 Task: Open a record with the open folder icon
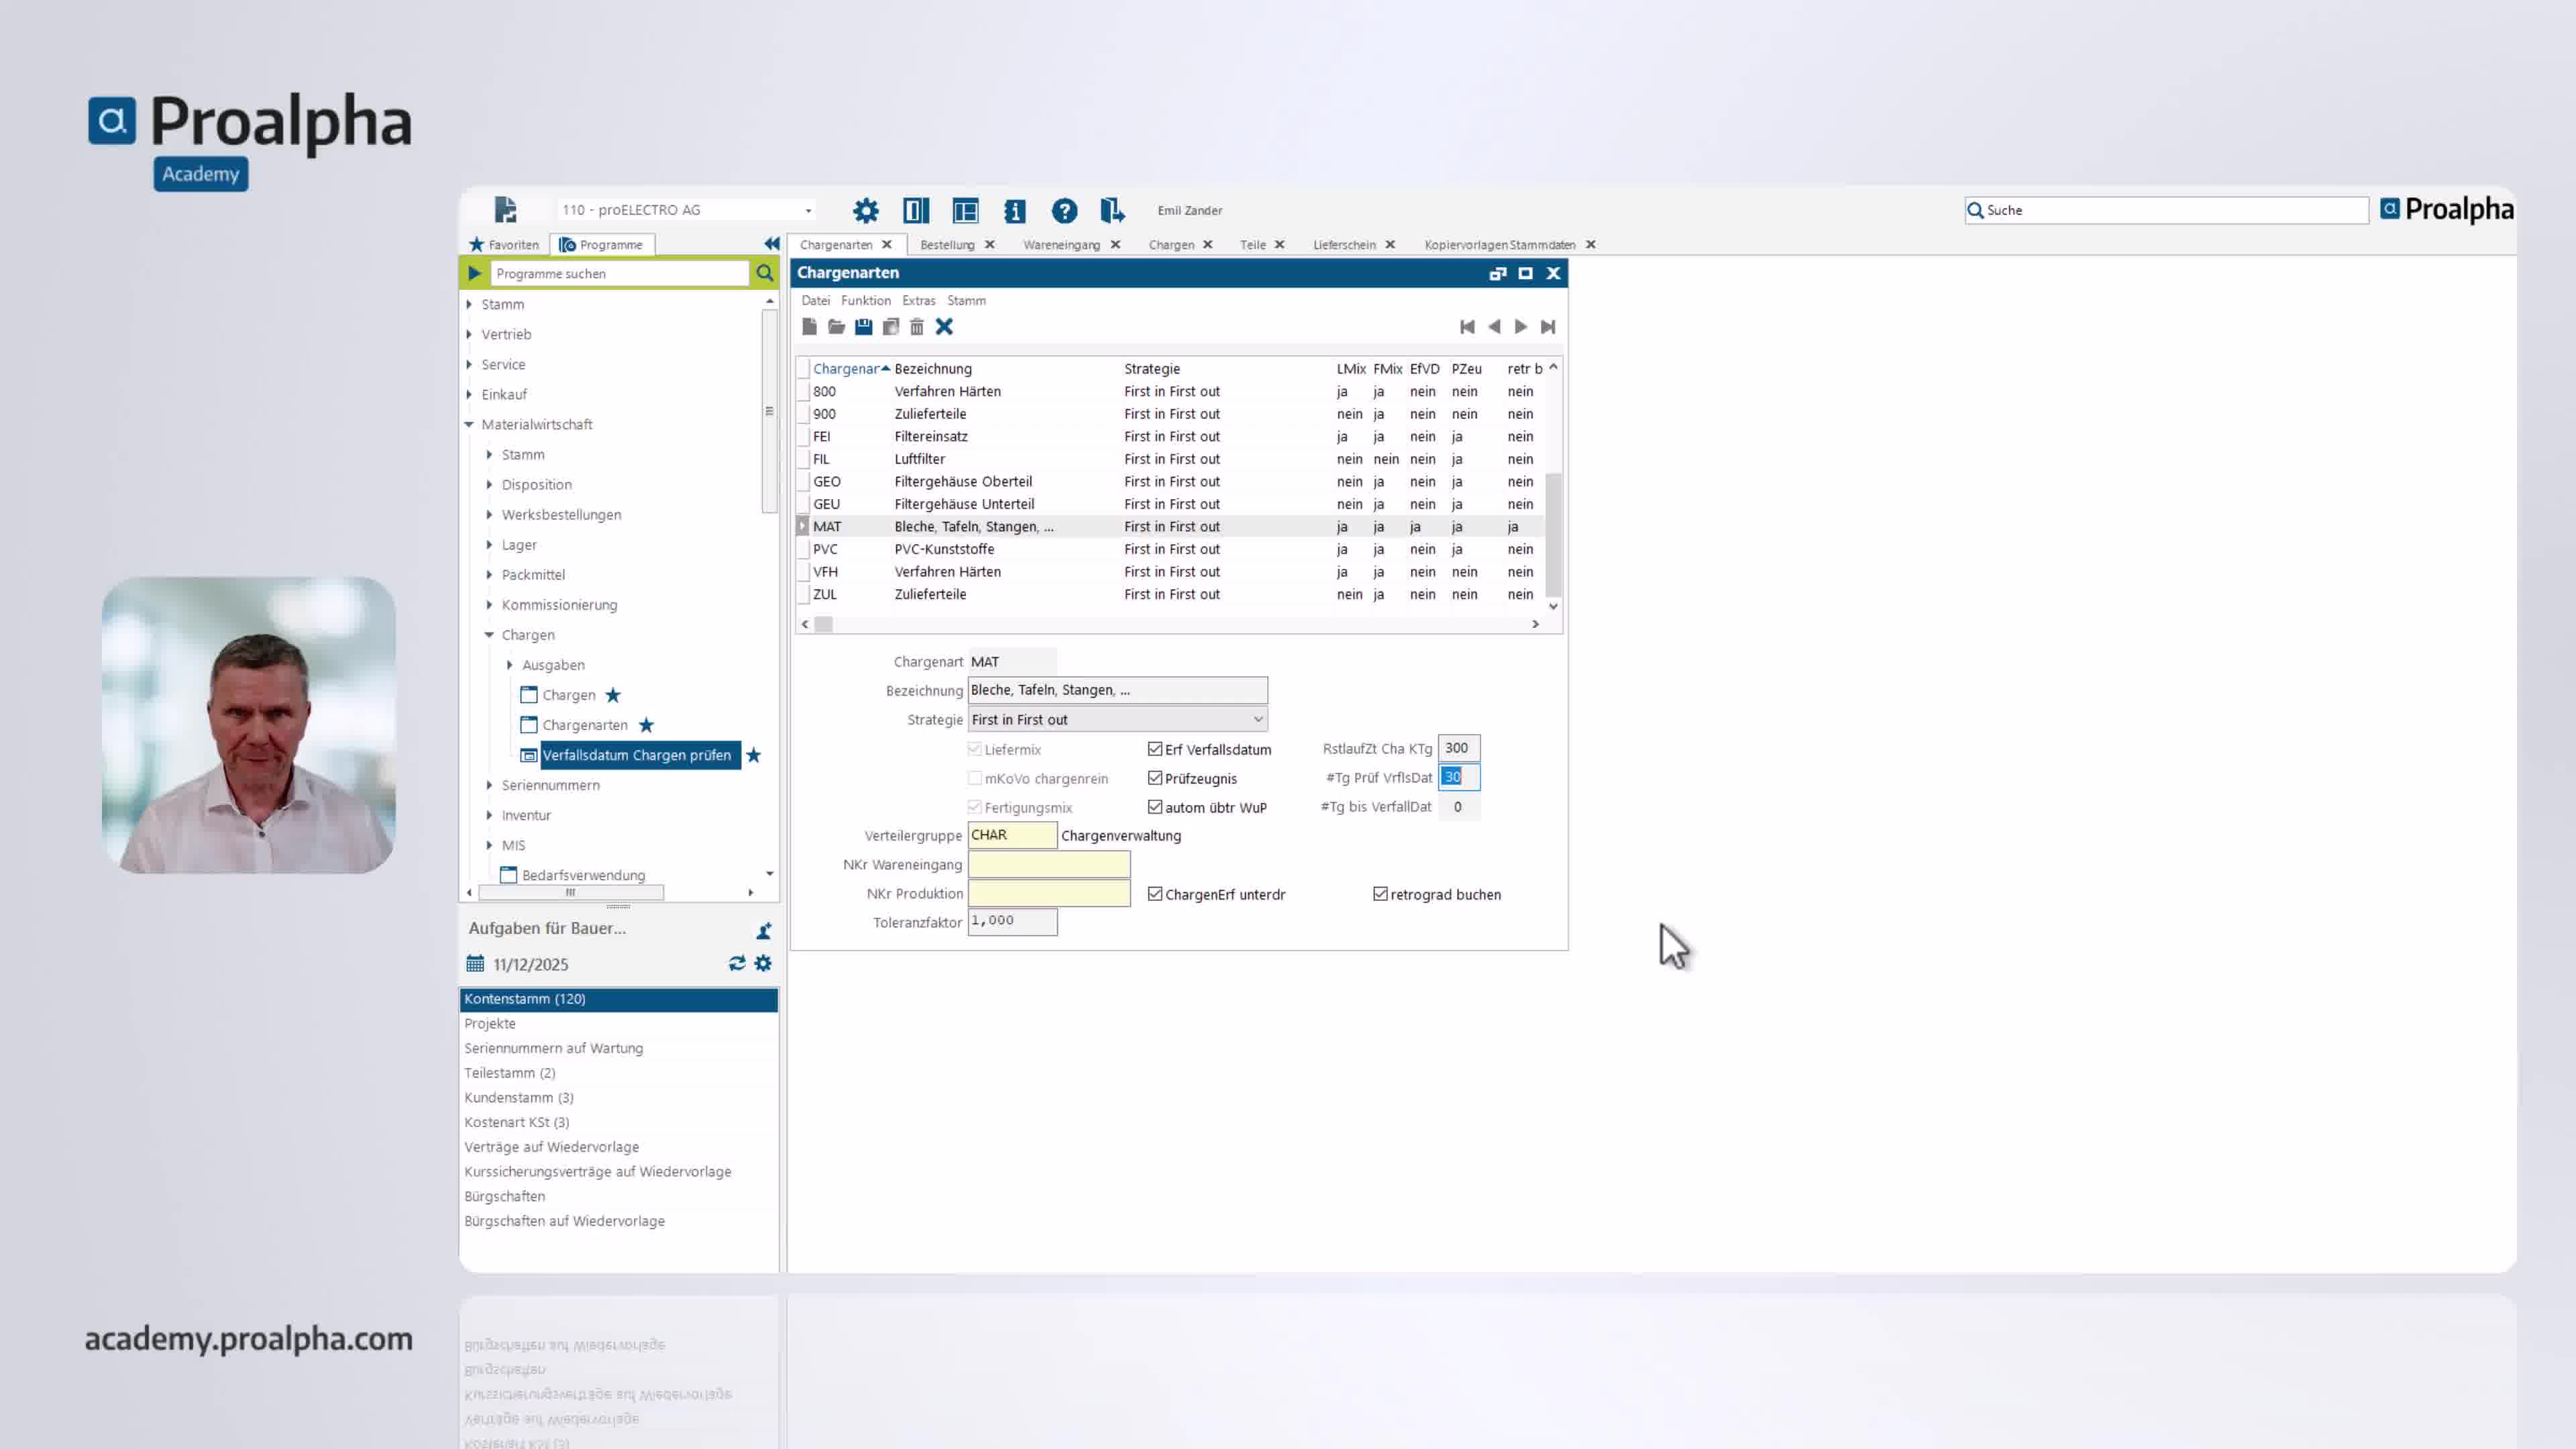point(836,327)
